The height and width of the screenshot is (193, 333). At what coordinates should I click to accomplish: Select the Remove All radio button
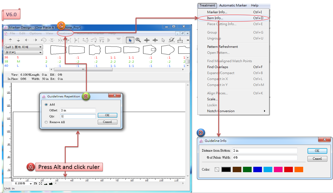46,122
